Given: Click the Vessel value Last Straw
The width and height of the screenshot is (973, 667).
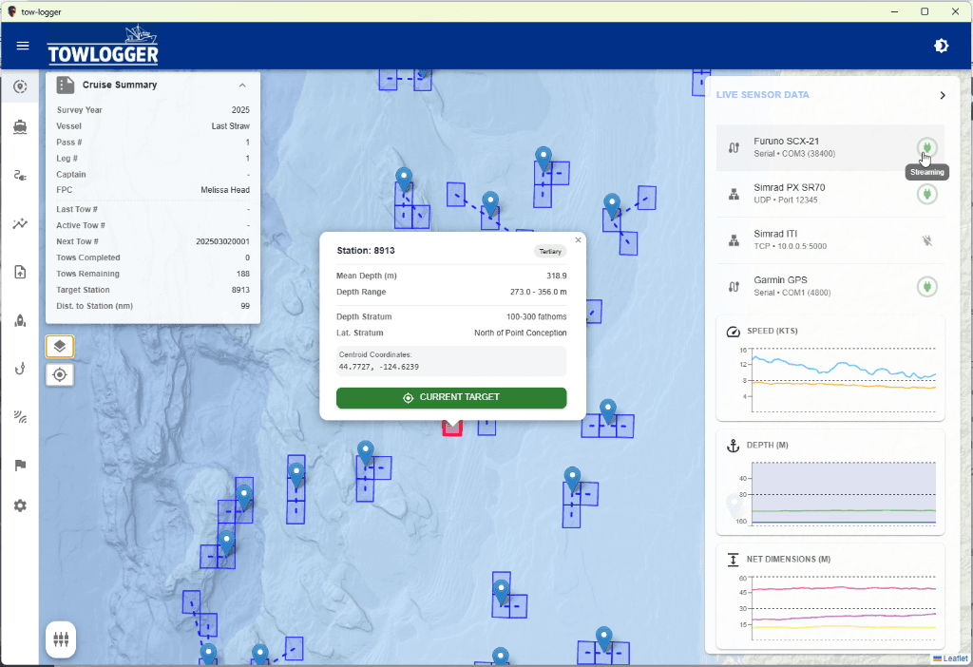Looking at the screenshot, I should point(230,126).
